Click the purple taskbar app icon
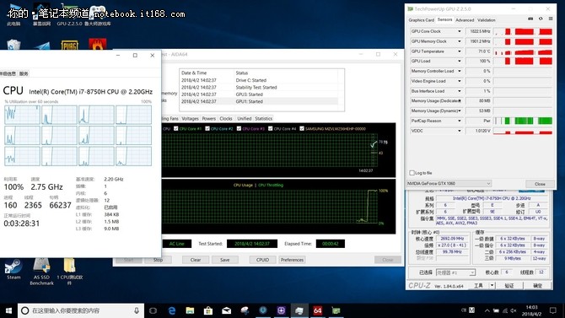Viewport: 565px width, 318px height. [x=281, y=310]
